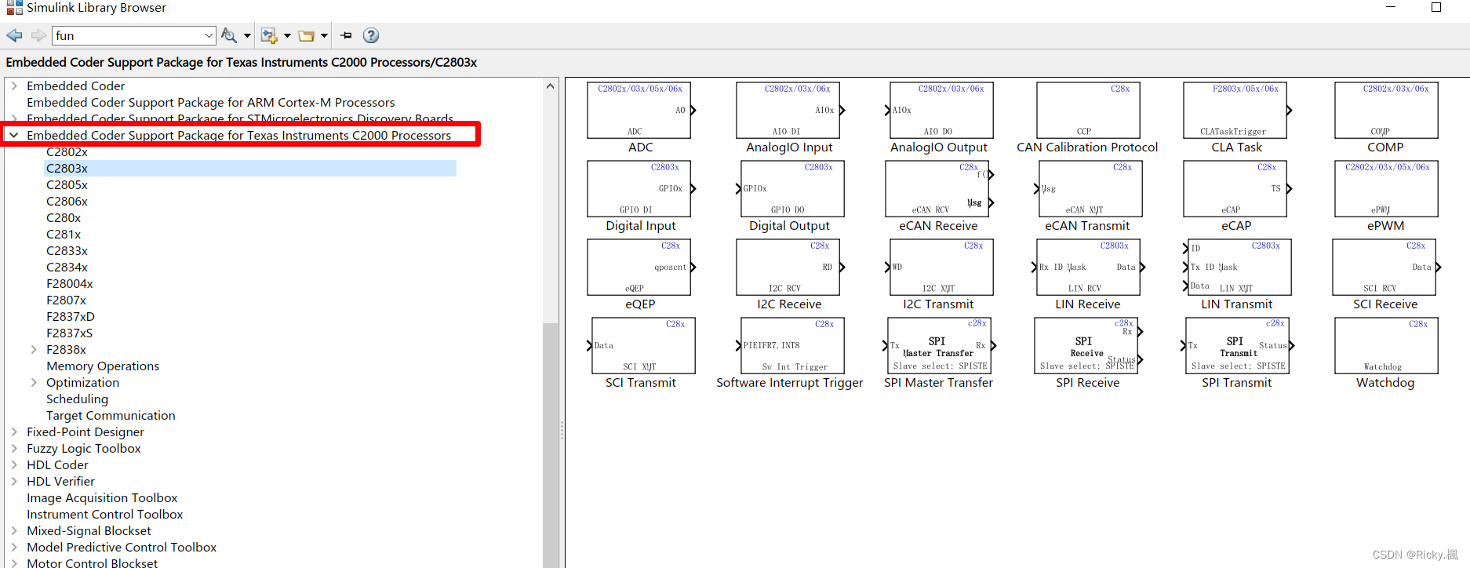Select the C2833x library
Viewport: 1470px width, 568px height.
click(x=67, y=250)
